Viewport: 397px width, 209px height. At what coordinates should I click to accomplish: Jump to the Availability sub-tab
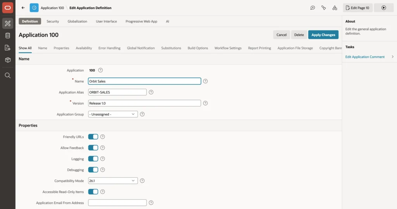pyautogui.click(x=84, y=48)
